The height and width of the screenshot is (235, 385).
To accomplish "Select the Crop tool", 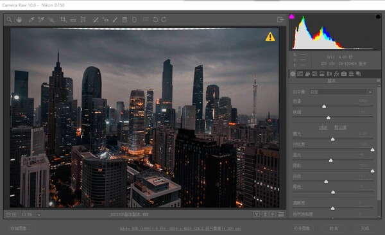I will [x=63, y=19].
